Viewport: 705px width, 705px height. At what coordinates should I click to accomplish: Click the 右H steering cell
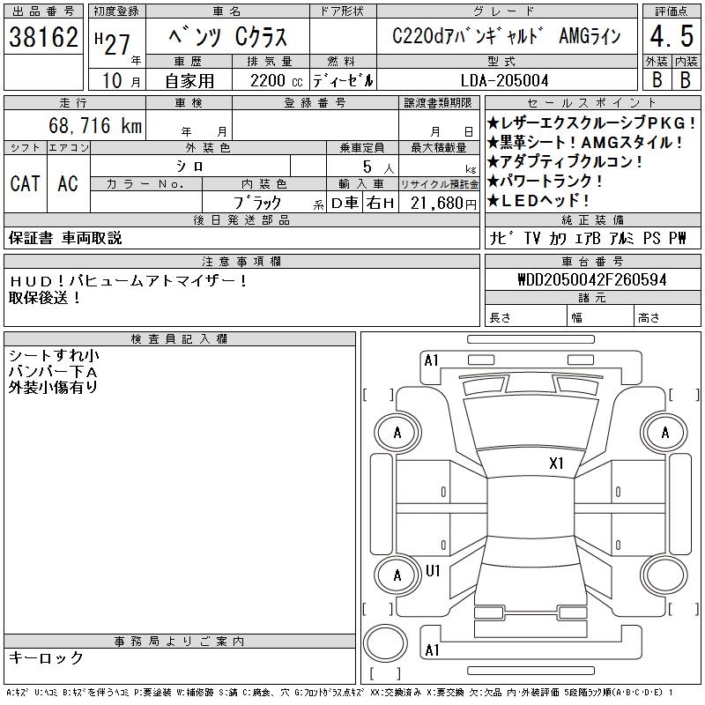click(381, 204)
